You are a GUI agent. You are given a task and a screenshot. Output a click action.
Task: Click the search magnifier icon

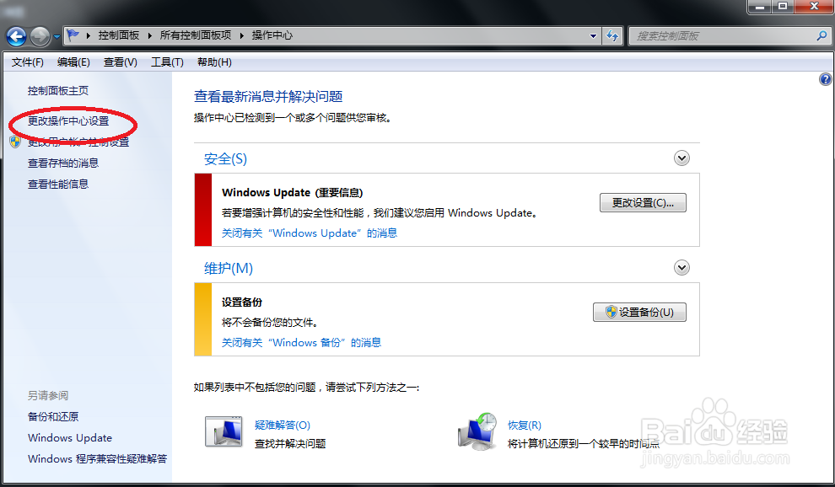tap(822, 36)
